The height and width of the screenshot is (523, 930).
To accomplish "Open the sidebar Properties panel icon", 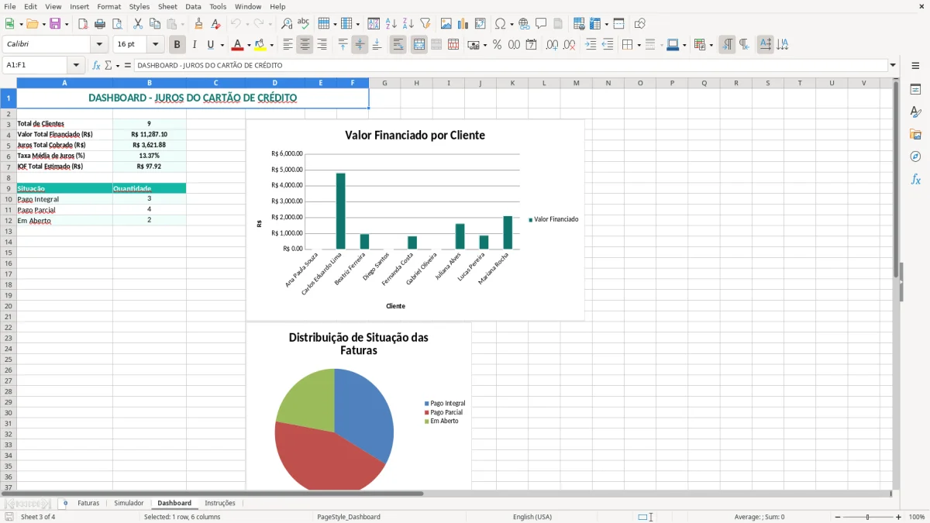I will [915, 90].
